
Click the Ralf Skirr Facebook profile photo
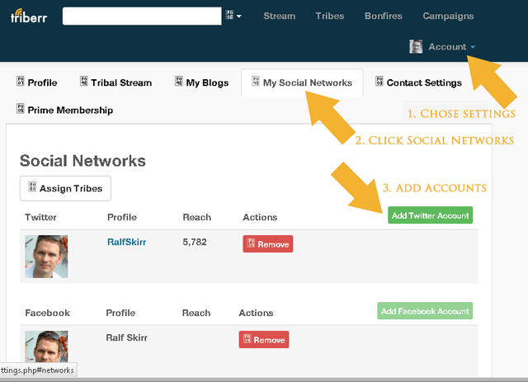pos(46,347)
